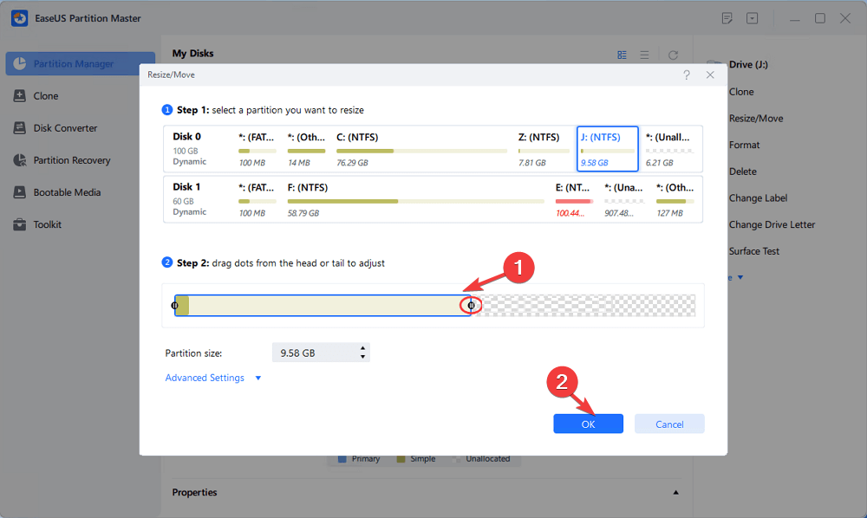The image size is (867, 518).
Task: Click the Partition Recovery sidebar icon
Action: coord(19,160)
